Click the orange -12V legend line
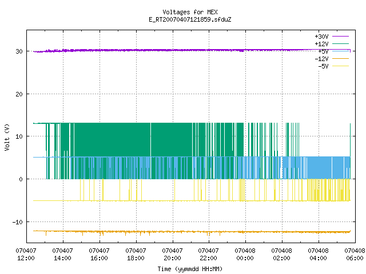 pyautogui.click(x=340, y=58)
